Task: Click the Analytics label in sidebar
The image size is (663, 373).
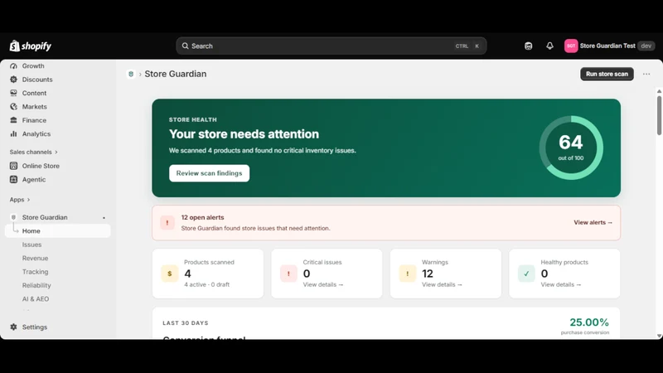Action: [x=36, y=133]
